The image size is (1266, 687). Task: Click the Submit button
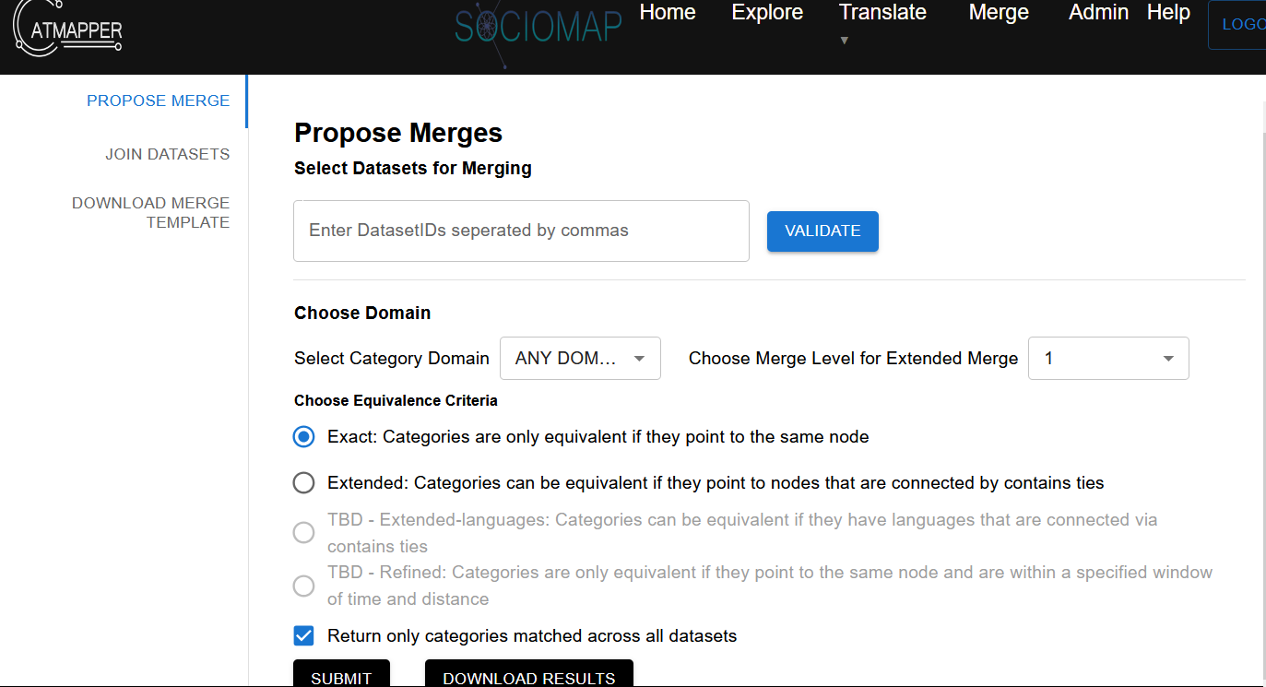click(341, 677)
